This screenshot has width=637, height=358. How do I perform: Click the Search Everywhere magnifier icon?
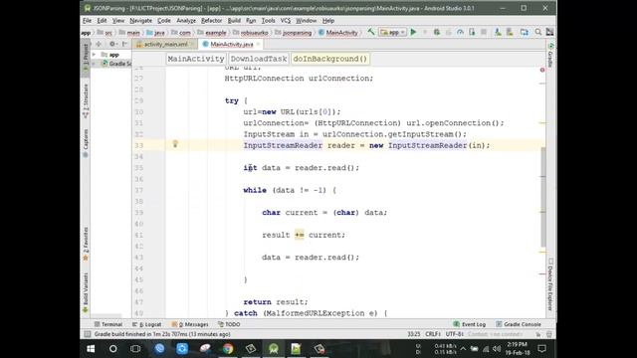(538, 32)
